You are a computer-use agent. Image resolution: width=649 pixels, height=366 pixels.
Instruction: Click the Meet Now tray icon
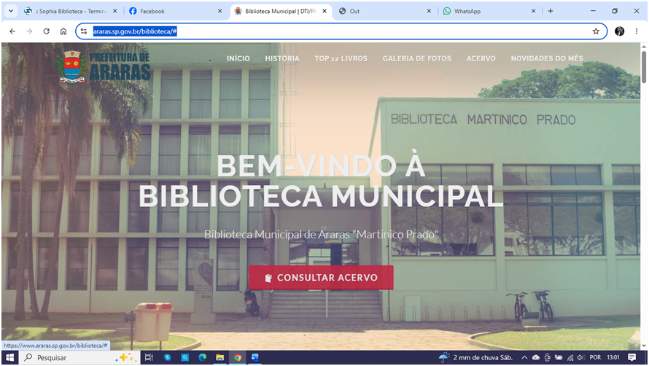click(547, 357)
